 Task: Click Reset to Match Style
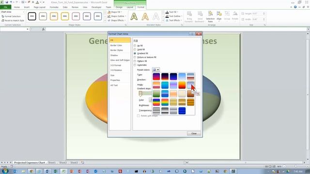[x=13, y=20]
